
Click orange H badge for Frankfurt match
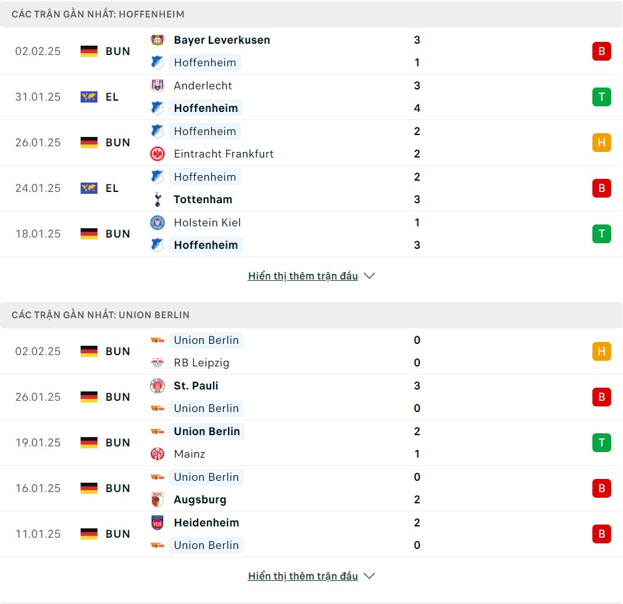click(x=602, y=143)
